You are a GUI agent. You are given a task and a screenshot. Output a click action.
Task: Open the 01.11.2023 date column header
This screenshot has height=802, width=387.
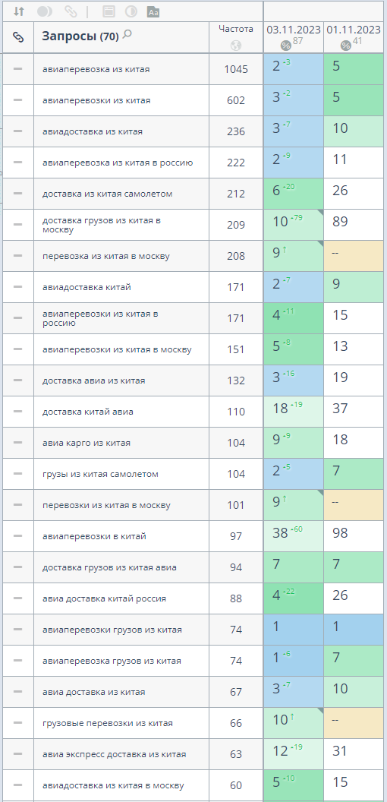[354, 30]
